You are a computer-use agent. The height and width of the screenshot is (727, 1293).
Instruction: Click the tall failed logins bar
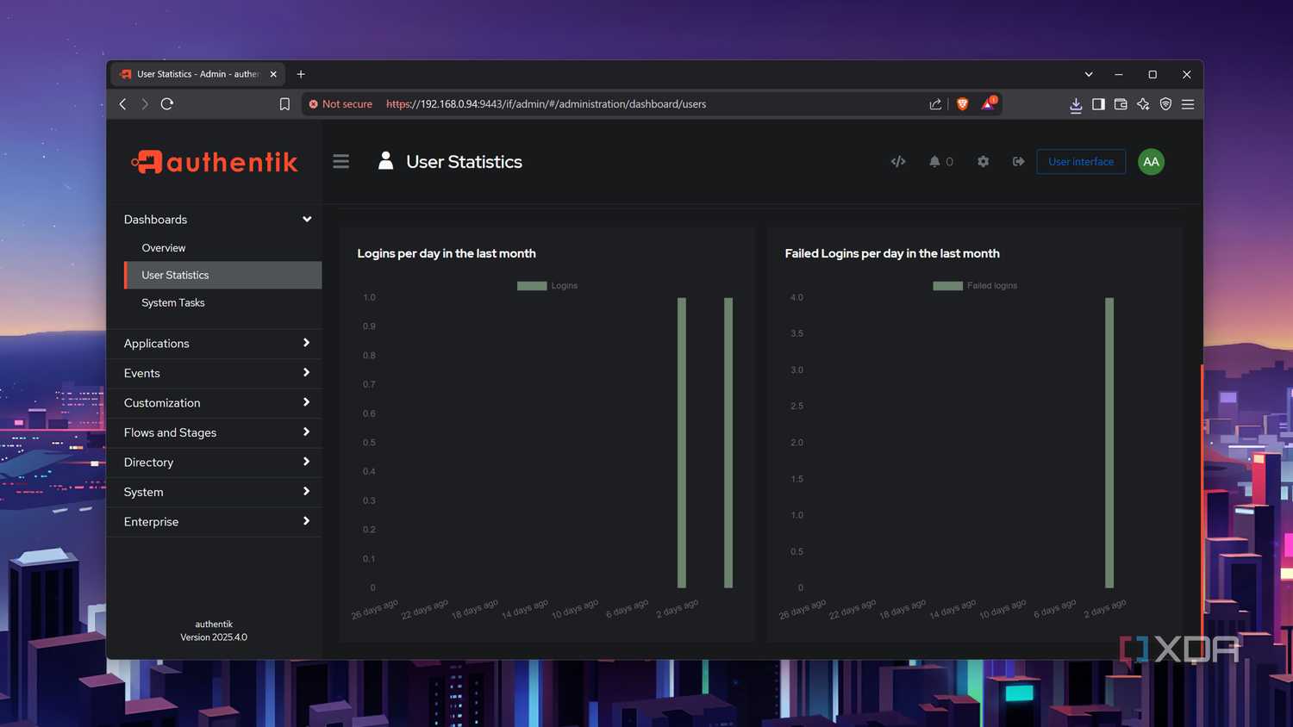1109,443
